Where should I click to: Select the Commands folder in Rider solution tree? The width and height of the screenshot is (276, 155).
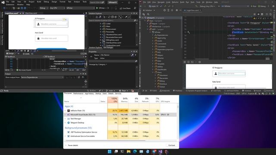coord(162,44)
